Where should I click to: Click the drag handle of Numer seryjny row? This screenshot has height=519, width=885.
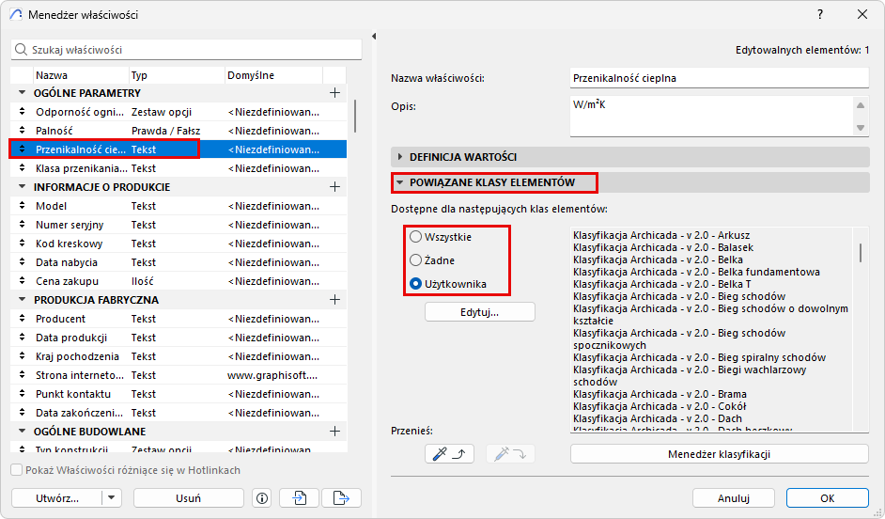click(22, 225)
